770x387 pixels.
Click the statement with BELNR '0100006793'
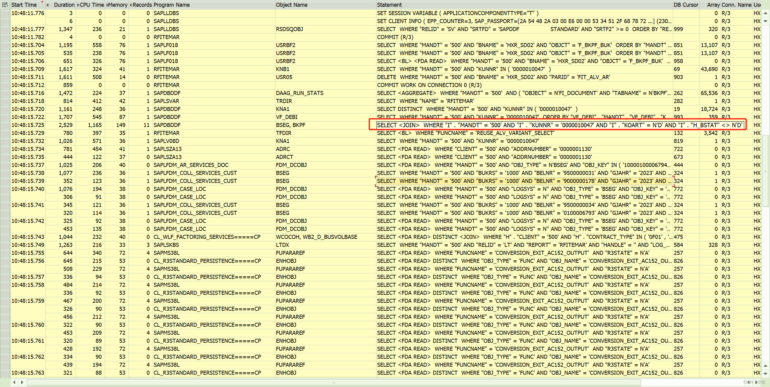click(x=524, y=213)
